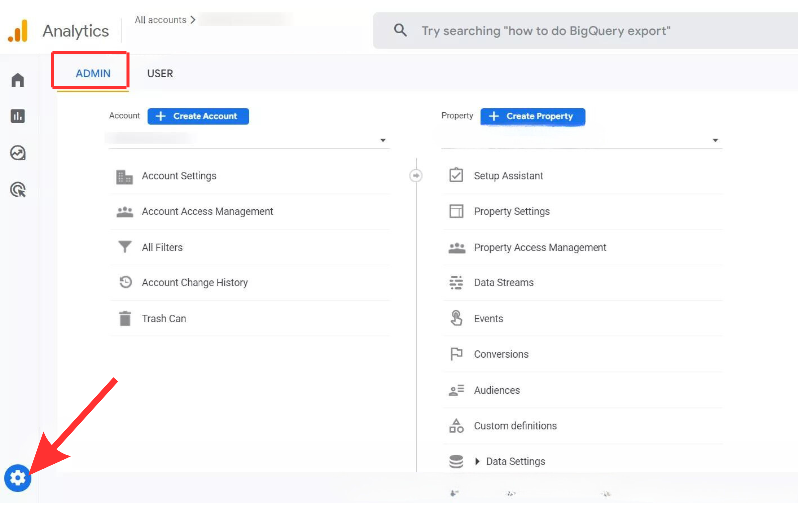Click the All accounts breadcrumb
Image resolution: width=798 pixels, height=511 pixels.
[161, 20]
